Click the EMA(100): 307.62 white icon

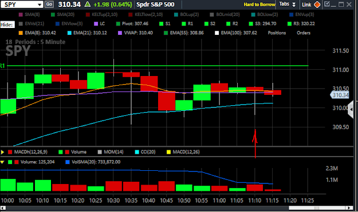[x=217, y=33]
